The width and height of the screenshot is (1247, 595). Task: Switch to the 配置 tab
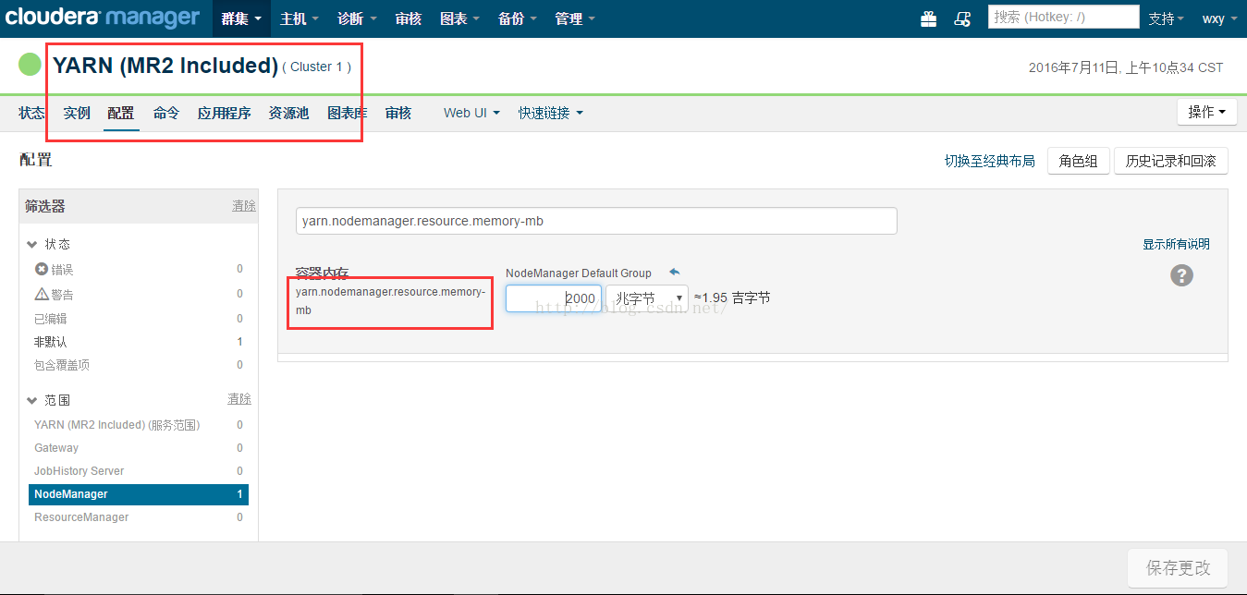point(121,113)
